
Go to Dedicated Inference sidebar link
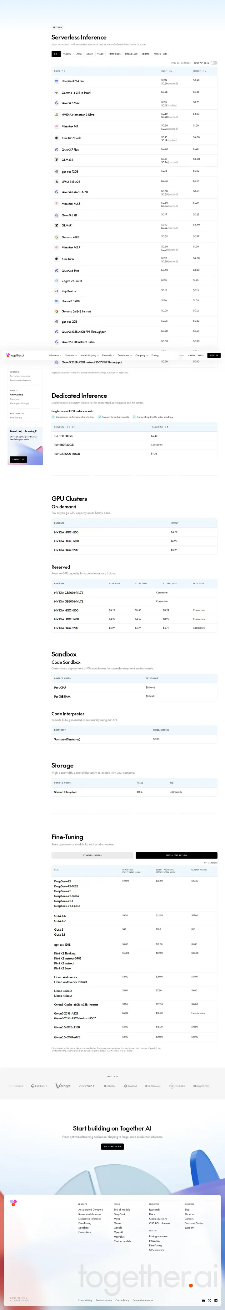pyautogui.click(x=20, y=380)
